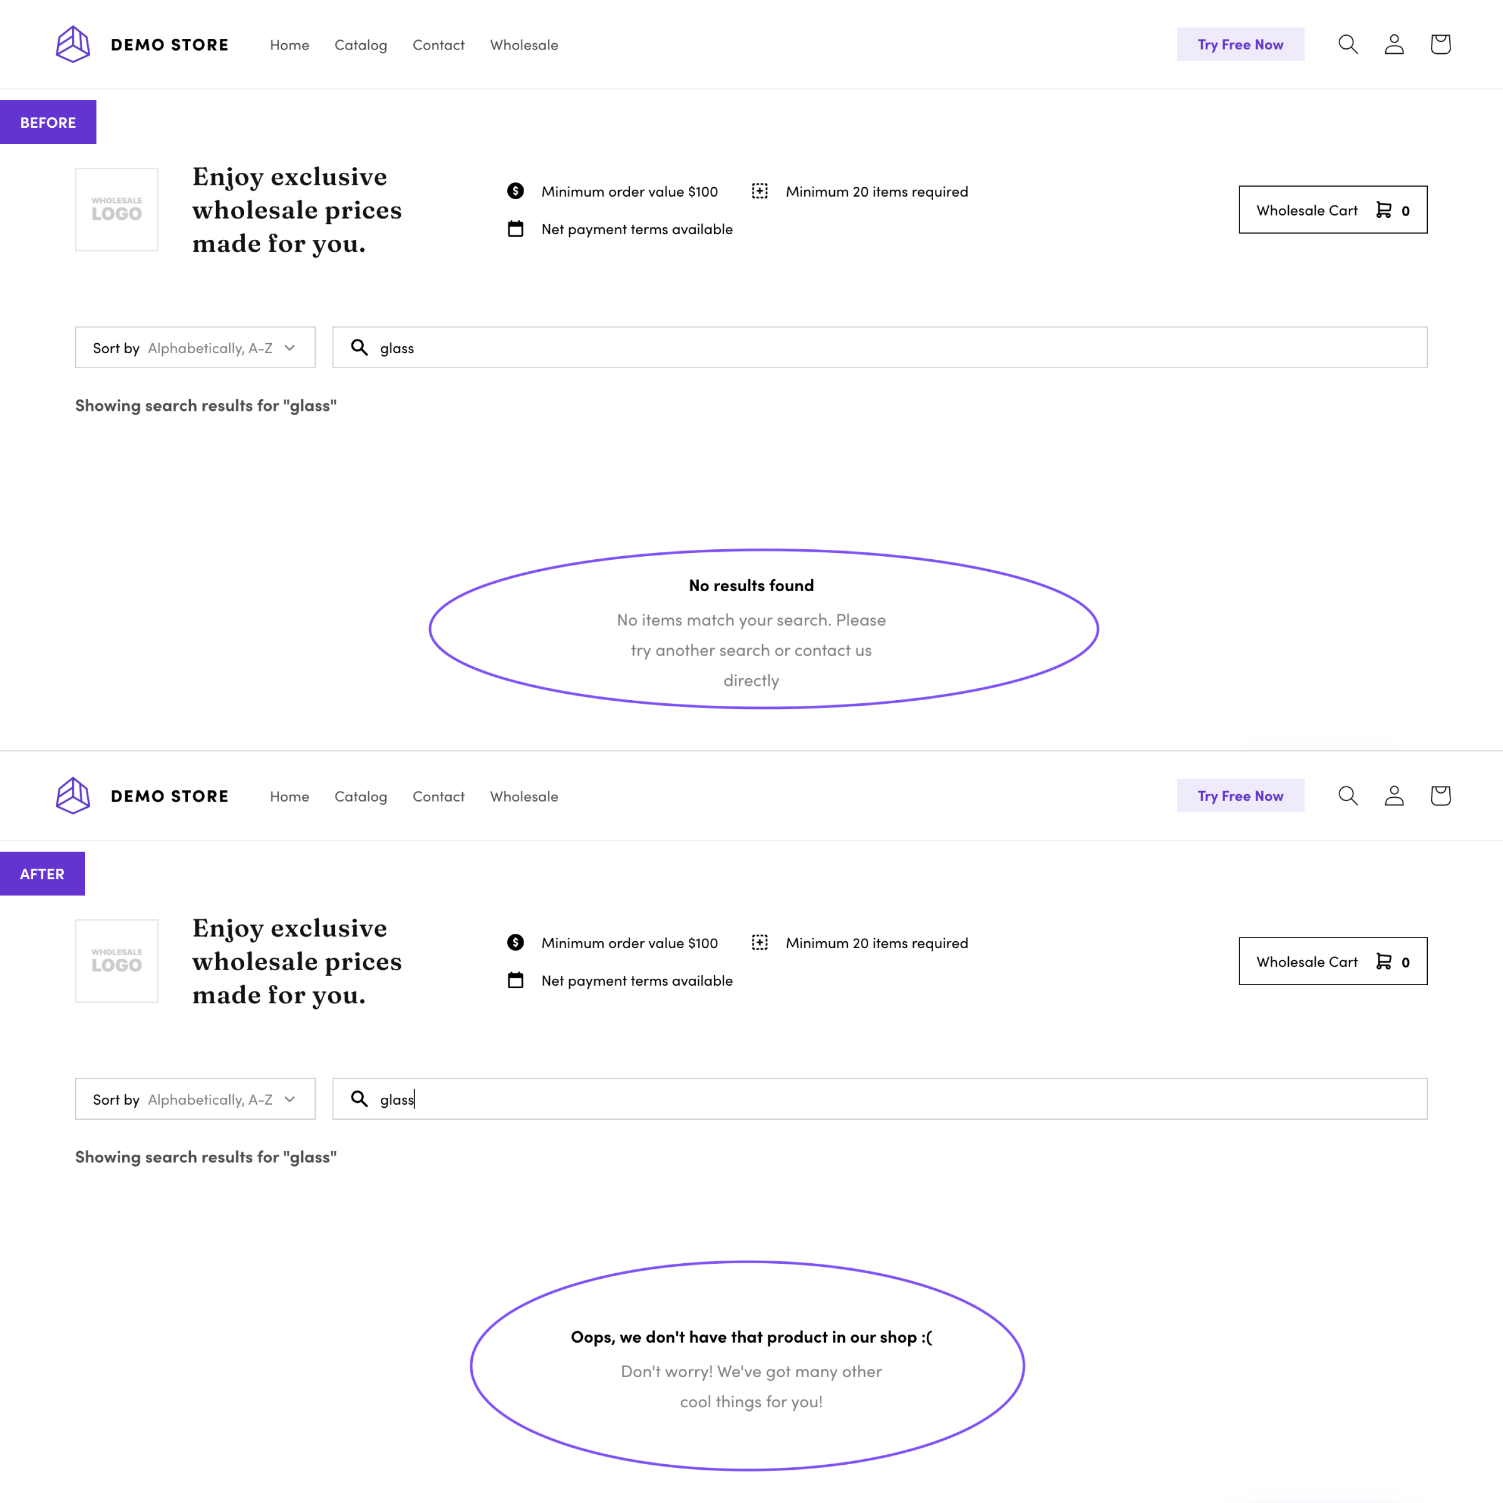Image resolution: width=1503 pixels, height=1503 pixels.
Task: Open the shopping bag icon in the top header
Action: [1440, 44]
